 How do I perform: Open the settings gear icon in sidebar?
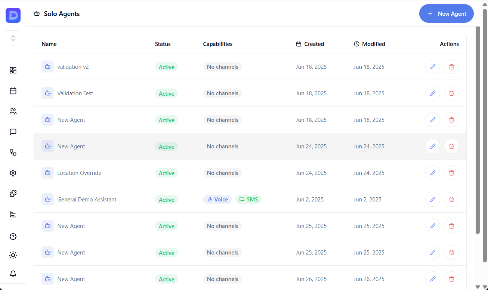click(x=13, y=173)
